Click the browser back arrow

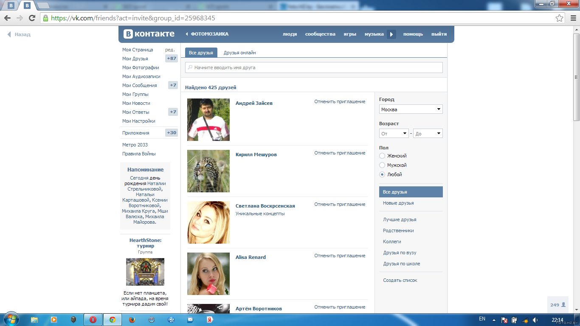tap(7, 18)
